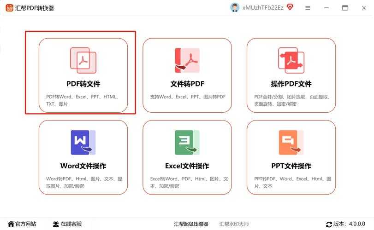Click the blue Word file icon
The image size is (374, 230).
point(83,143)
